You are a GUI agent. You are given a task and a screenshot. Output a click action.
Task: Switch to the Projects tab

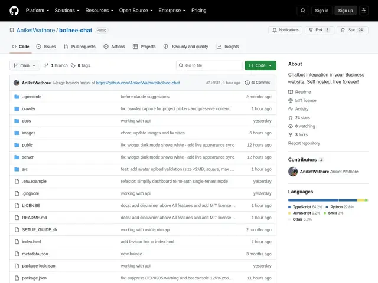click(x=144, y=47)
